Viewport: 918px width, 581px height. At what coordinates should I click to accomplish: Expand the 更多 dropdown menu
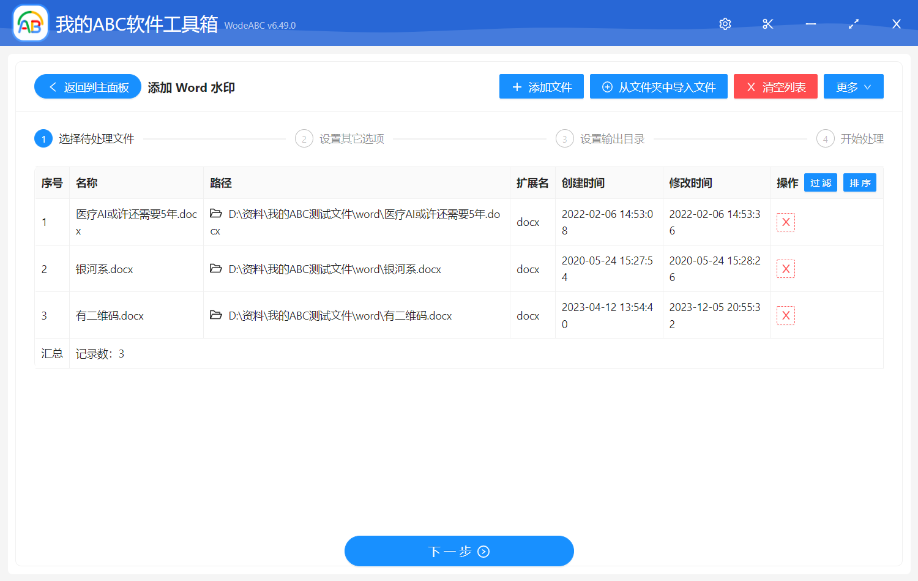click(x=853, y=86)
